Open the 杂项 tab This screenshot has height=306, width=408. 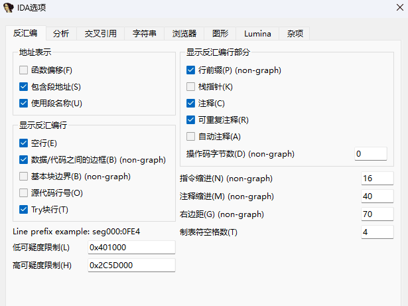pos(295,33)
